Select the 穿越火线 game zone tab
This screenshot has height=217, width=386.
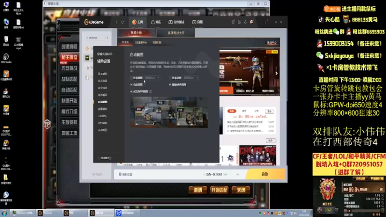(x=136, y=33)
